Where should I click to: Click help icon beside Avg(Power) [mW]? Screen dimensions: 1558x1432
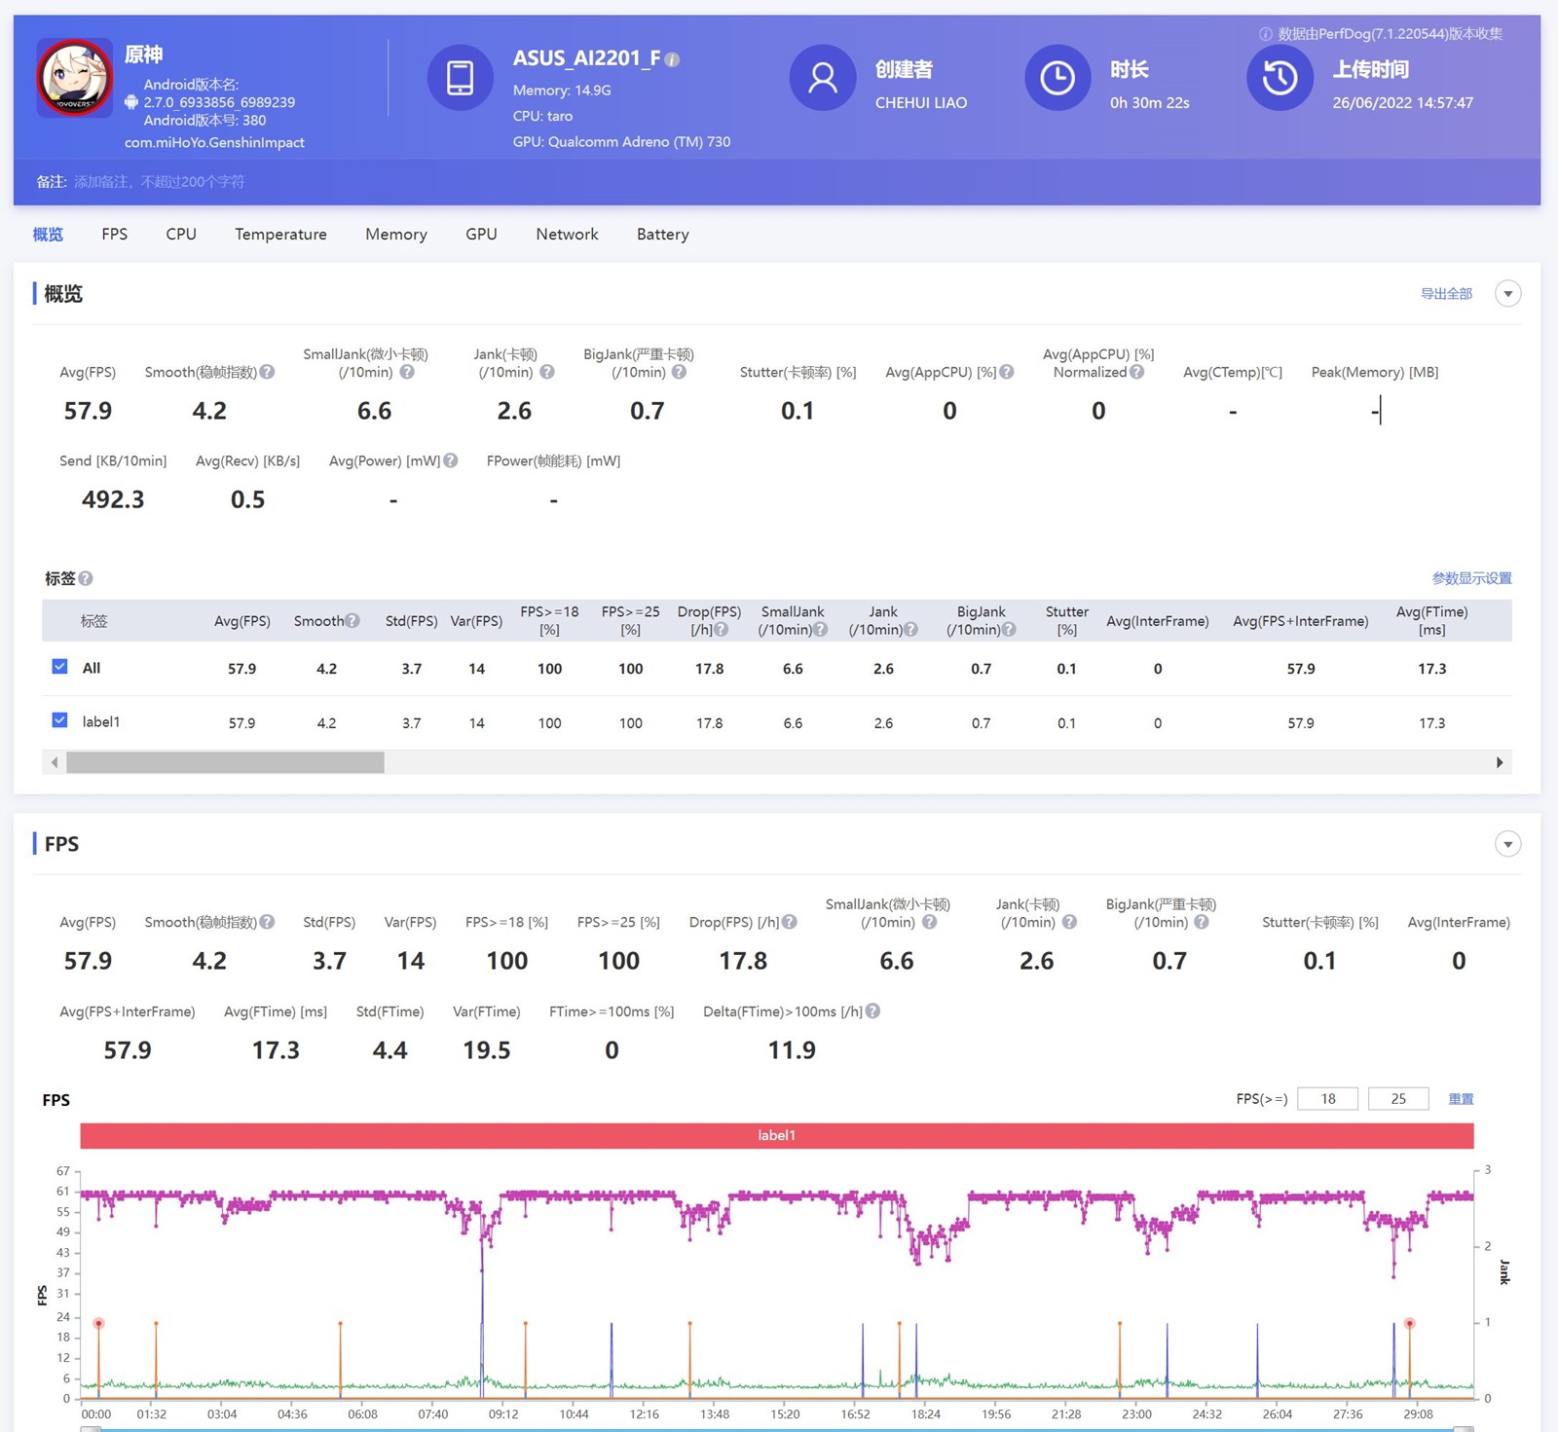tap(451, 460)
